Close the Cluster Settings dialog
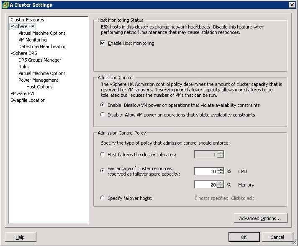298x246 pixels. (x=292, y=5)
